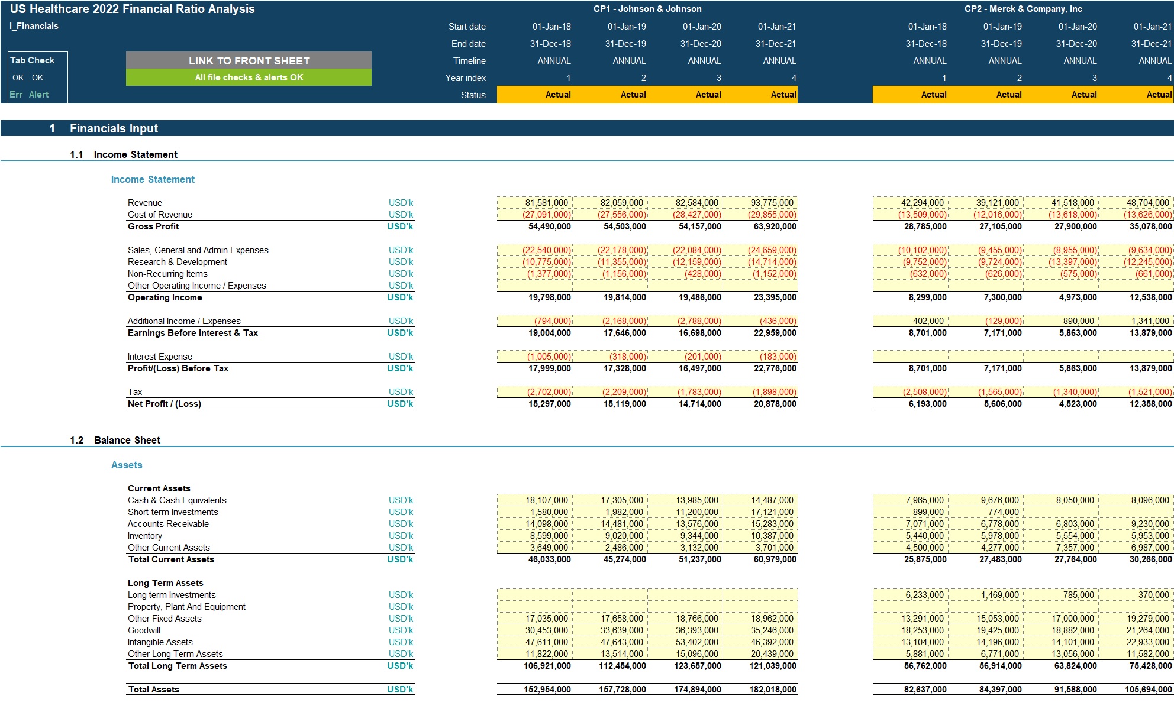
Task: Select interest expense cell (1,005,000)
Action: point(535,357)
